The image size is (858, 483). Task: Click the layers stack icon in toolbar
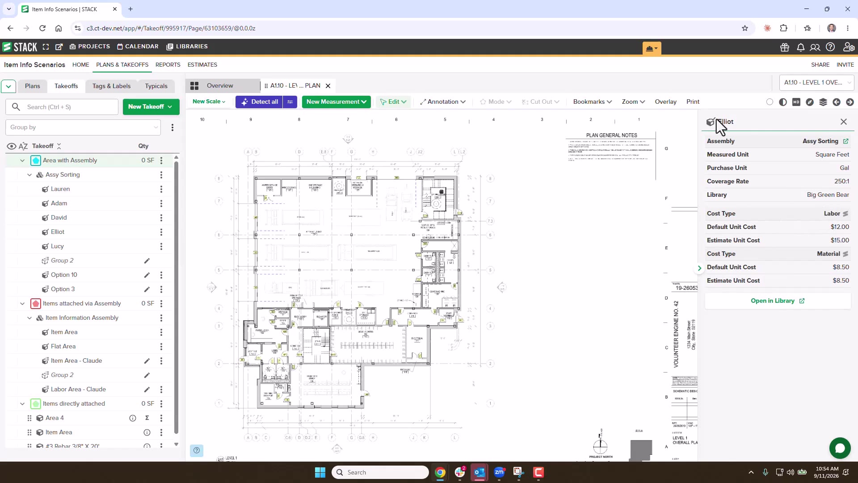tap(823, 102)
